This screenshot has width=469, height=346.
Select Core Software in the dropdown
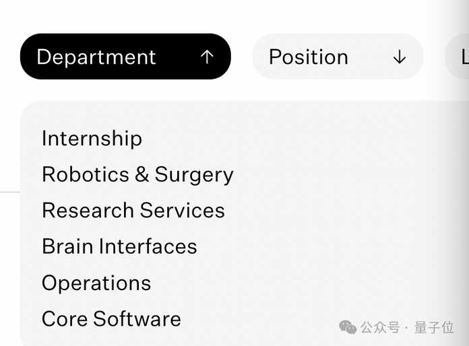111,318
